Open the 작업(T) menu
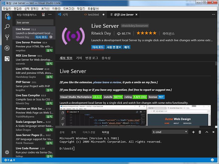 click(x=81, y=9)
